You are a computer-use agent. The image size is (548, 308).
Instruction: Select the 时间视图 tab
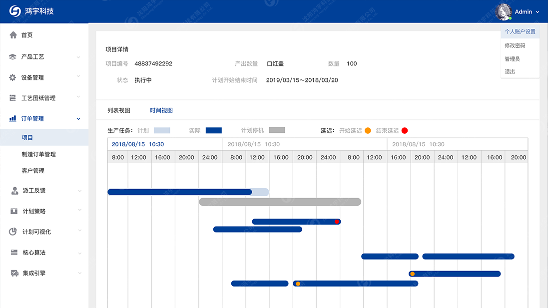click(x=161, y=110)
